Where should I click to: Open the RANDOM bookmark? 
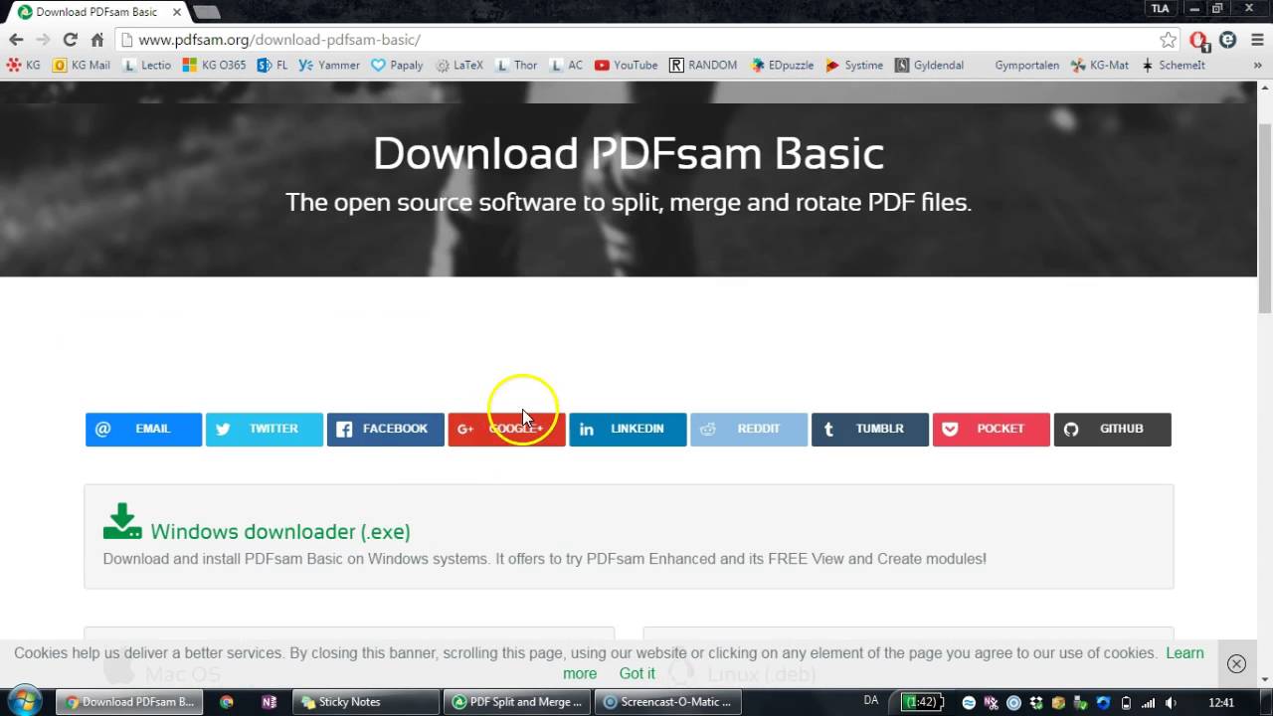(703, 65)
